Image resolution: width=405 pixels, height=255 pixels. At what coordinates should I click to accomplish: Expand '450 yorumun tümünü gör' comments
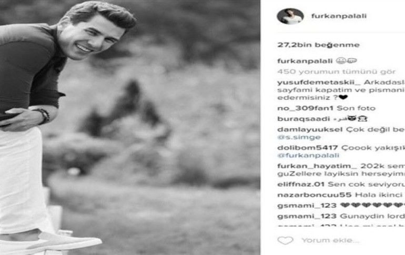[336, 72]
